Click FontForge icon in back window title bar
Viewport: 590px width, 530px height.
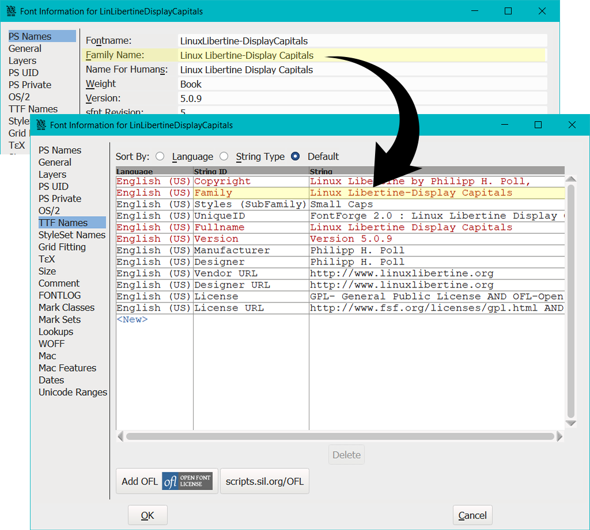(12, 11)
